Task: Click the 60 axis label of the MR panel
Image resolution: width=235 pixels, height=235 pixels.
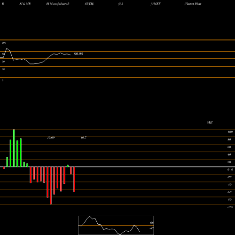Action: (229, 147)
